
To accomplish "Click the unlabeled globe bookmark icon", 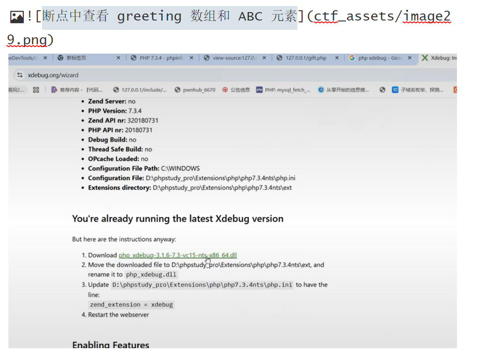I will (x=382, y=90).
